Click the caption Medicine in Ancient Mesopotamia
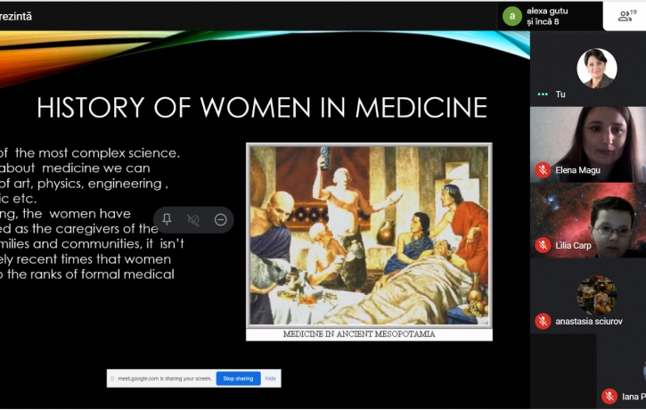The image size is (646, 410). click(359, 334)
